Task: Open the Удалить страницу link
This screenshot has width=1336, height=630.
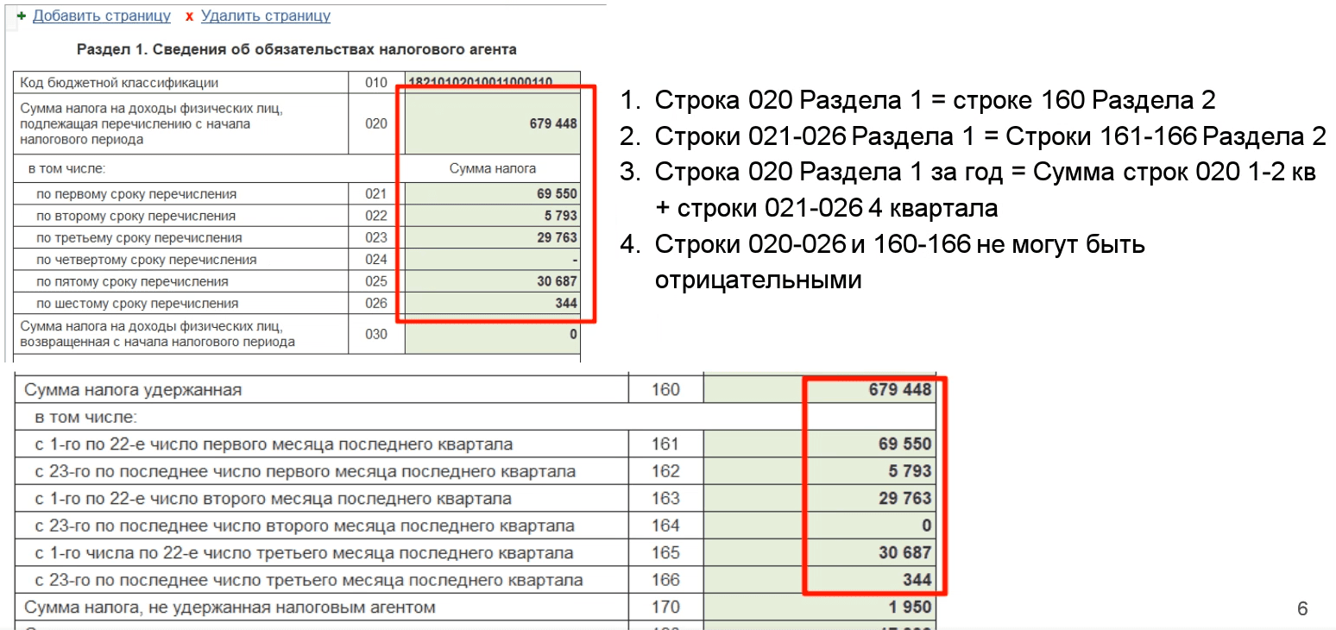Action: (x=265, y=16)
